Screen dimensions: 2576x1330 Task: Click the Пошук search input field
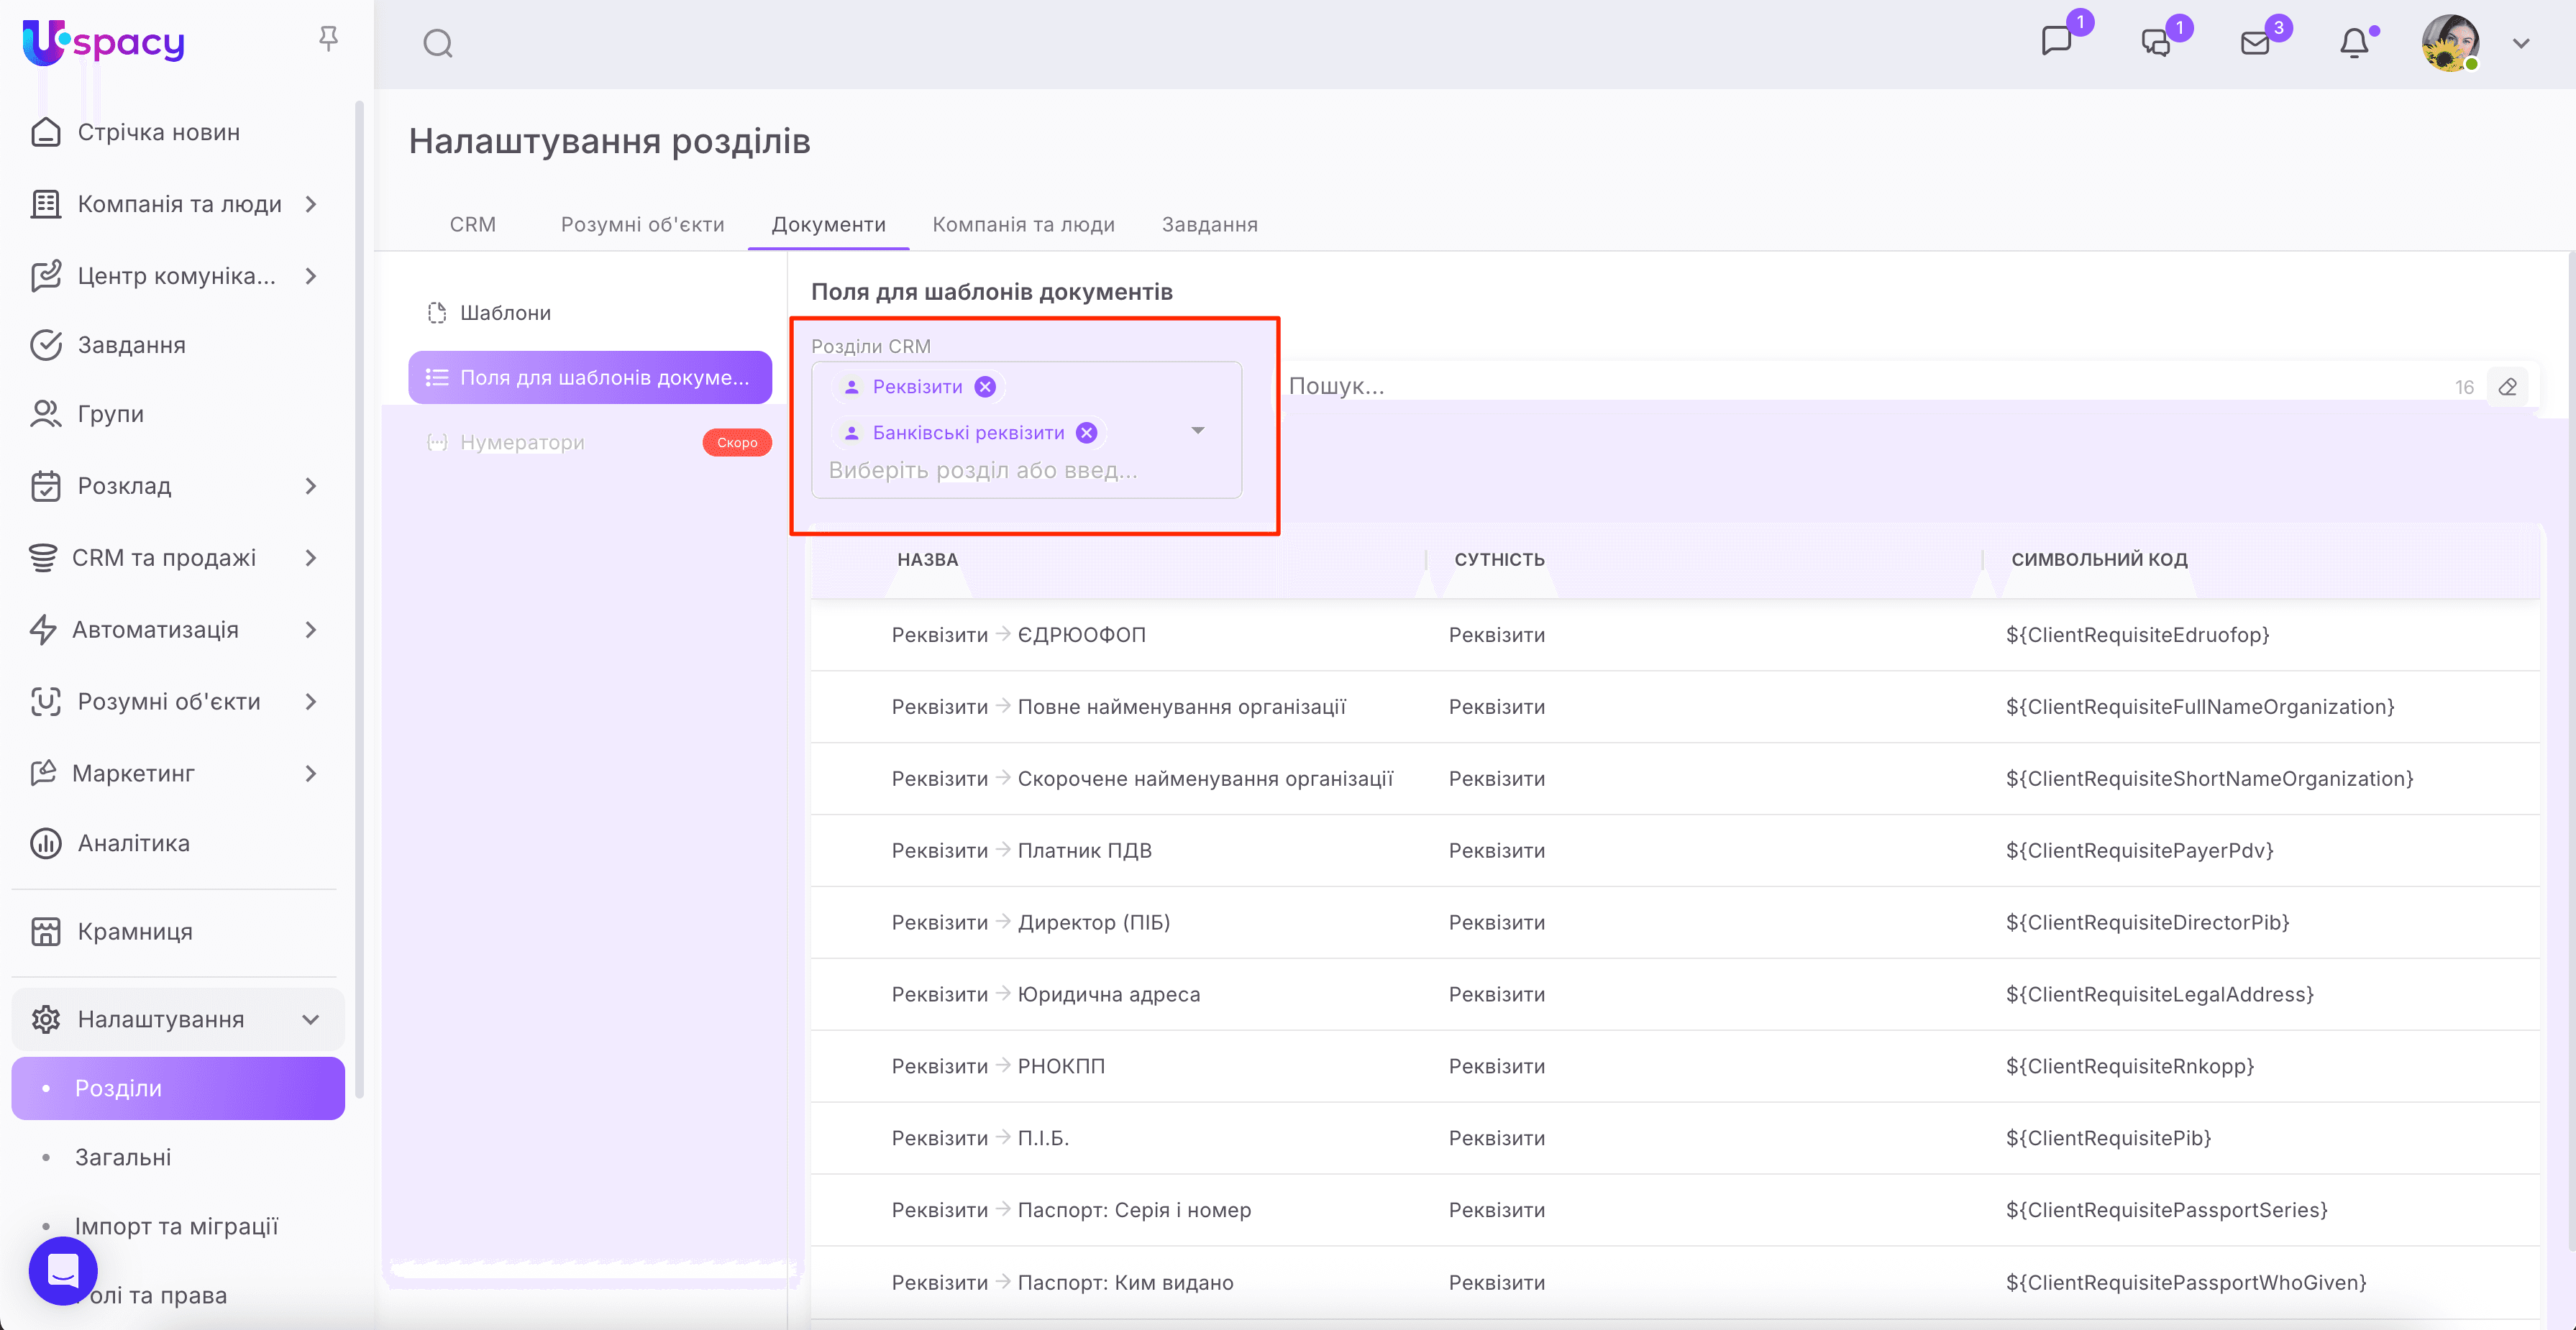(x=1850, y=386)
